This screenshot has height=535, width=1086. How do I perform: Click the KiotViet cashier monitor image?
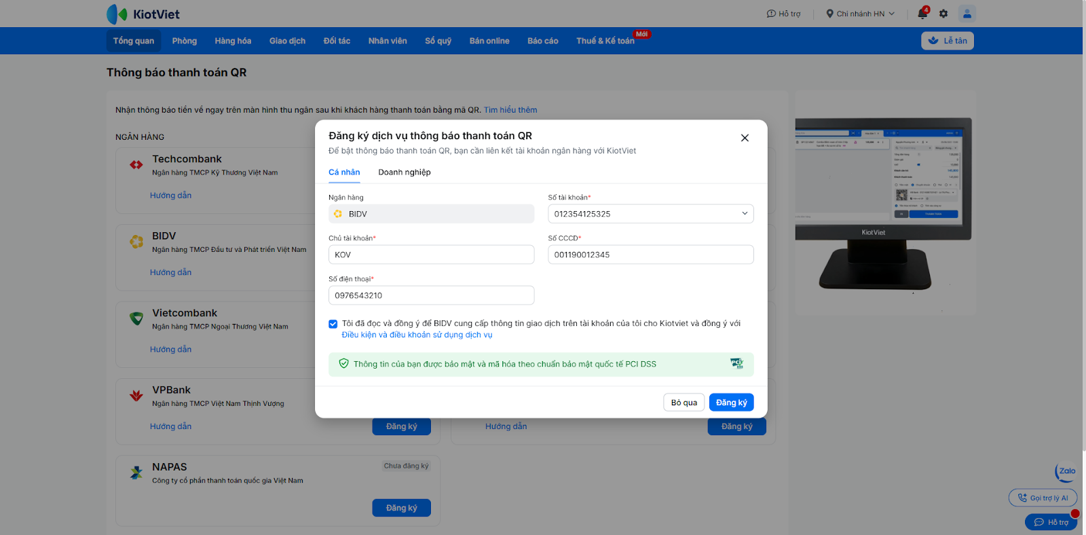(x=884, y=204)
